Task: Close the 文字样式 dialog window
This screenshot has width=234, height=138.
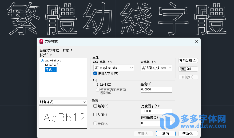Action: pyautogui.click(x=197, y=41)
